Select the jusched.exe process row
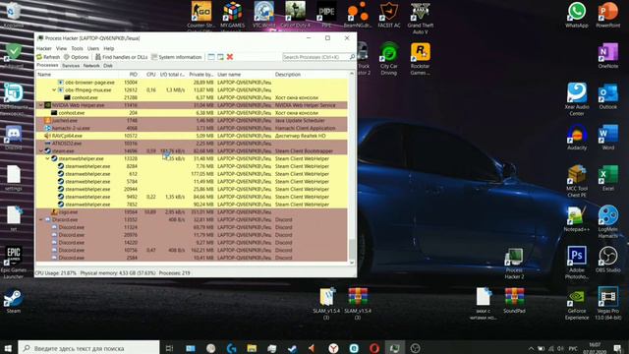 click(192, 120)
